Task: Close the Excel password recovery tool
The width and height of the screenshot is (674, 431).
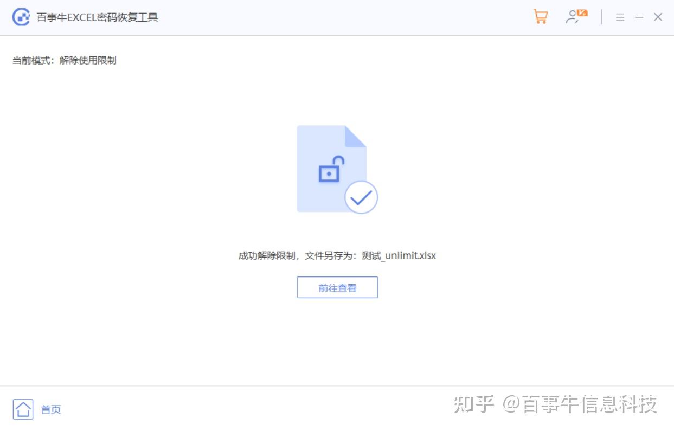Action: 658,17
